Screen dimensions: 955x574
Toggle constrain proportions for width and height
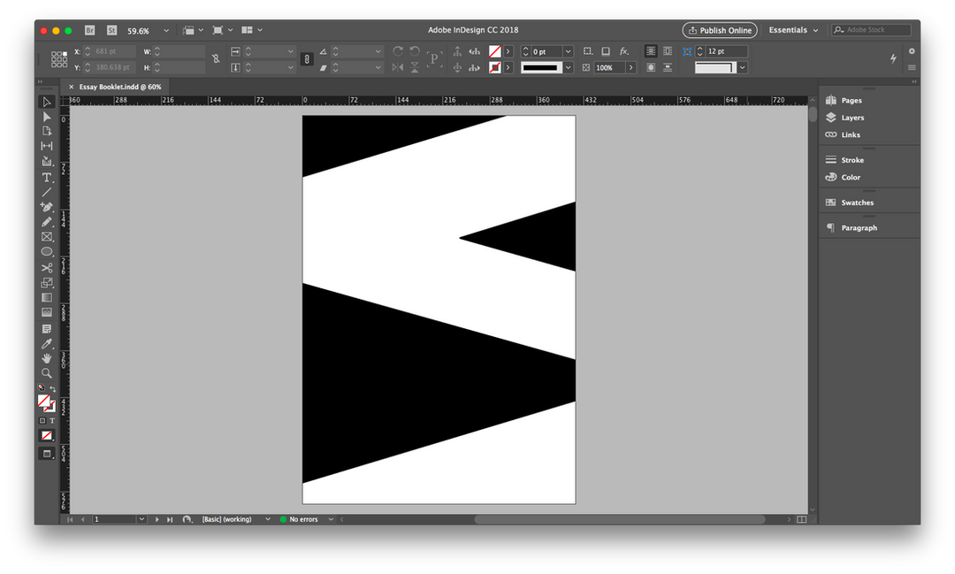pyautogui.click(x=216, y=59)
